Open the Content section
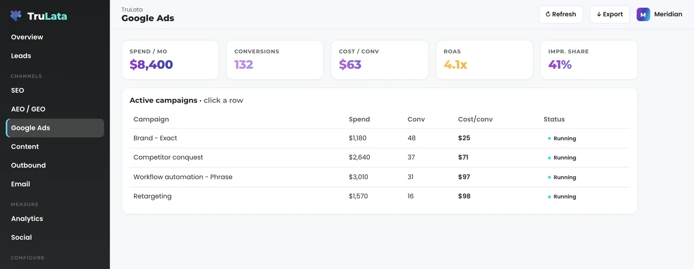The width and height of the screenshot is (694, 269). [55, 147]
